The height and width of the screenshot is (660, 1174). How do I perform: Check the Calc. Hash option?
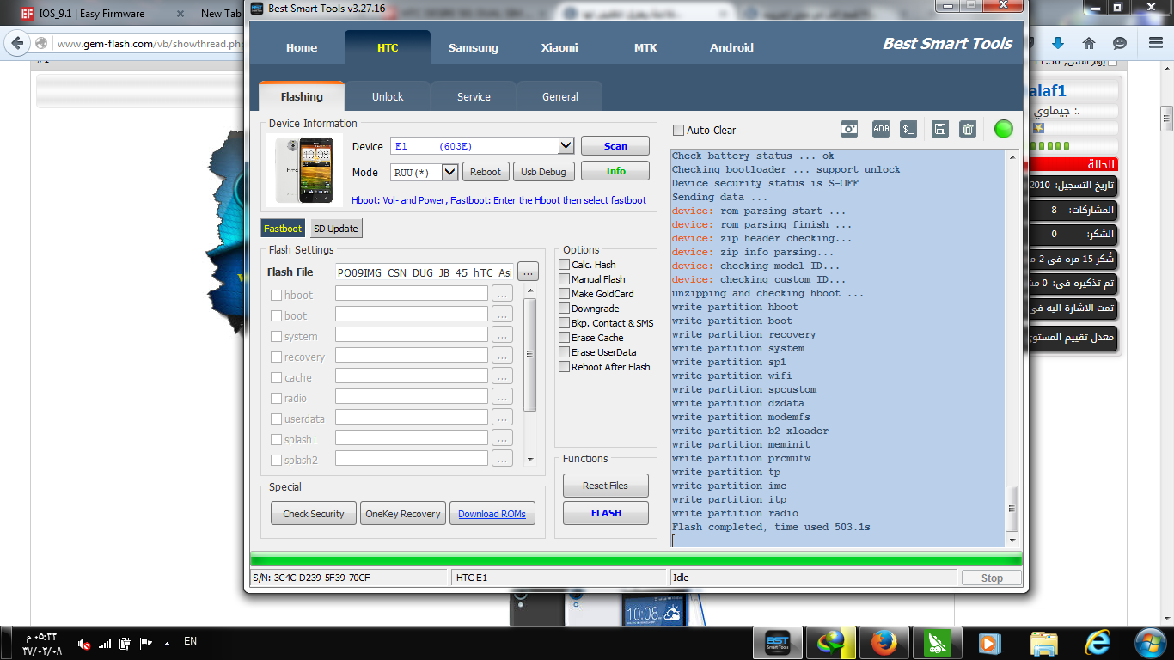[x=565, y=265]
